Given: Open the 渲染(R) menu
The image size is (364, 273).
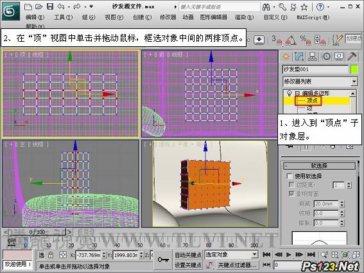Looking at the screenshot, I should pyautogui.click(x=244, y=17).
